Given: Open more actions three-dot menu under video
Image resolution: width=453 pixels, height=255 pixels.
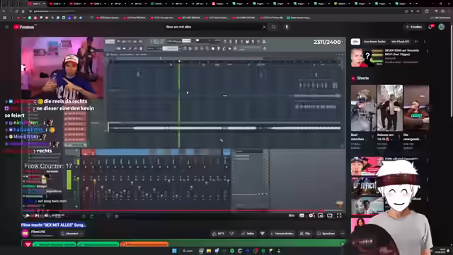Looking at the screenshot, I should pyautogui.click(x=343, y=234).
